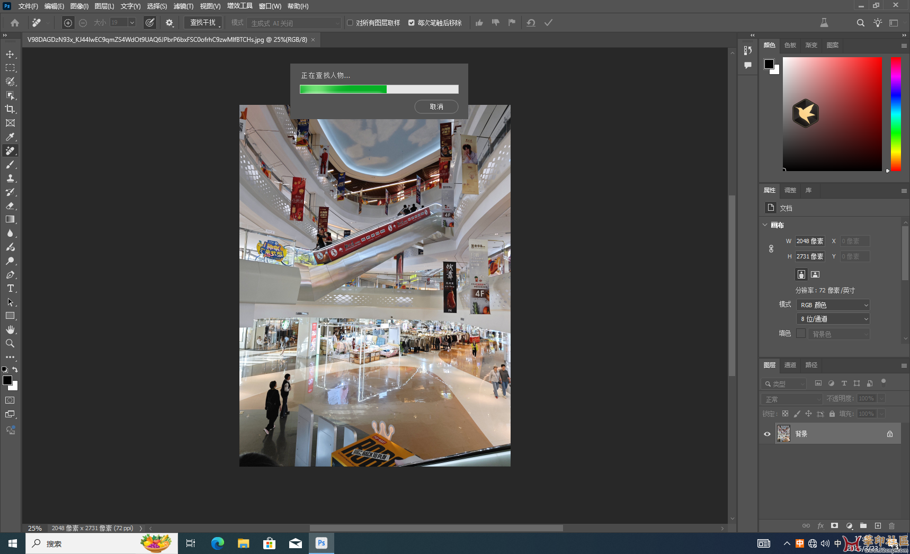Click the Search icon at top right
This screenshot has height=554, width=910.
(x=861, y=23)
